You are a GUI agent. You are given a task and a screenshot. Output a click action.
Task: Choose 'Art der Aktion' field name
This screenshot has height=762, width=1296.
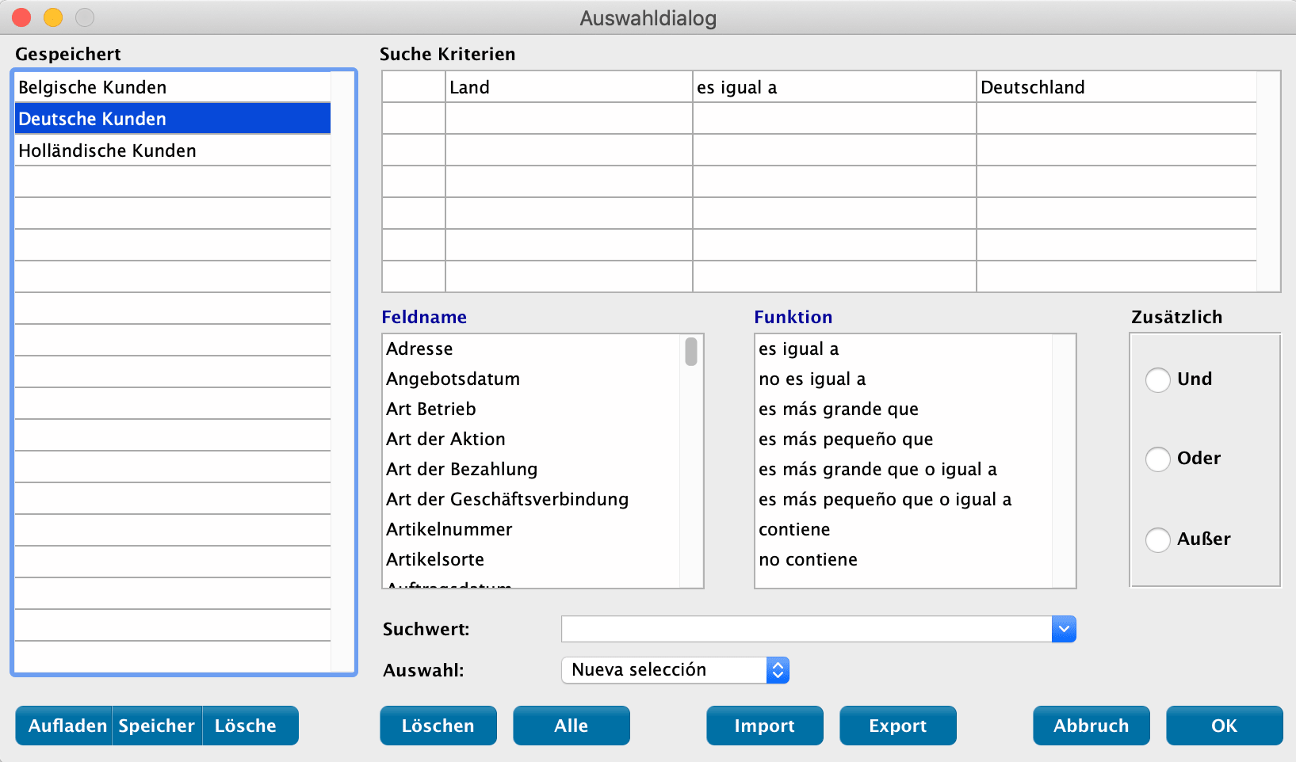coord(531,440)
